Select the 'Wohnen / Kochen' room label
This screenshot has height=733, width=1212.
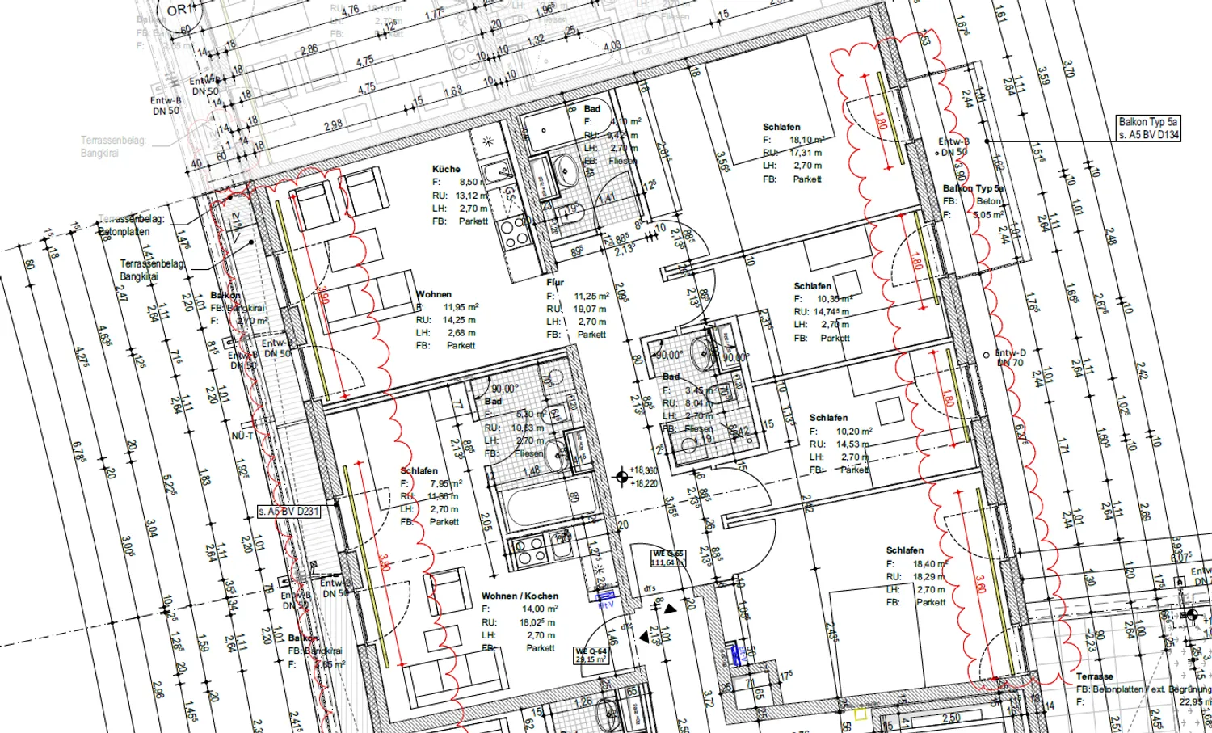520,596
